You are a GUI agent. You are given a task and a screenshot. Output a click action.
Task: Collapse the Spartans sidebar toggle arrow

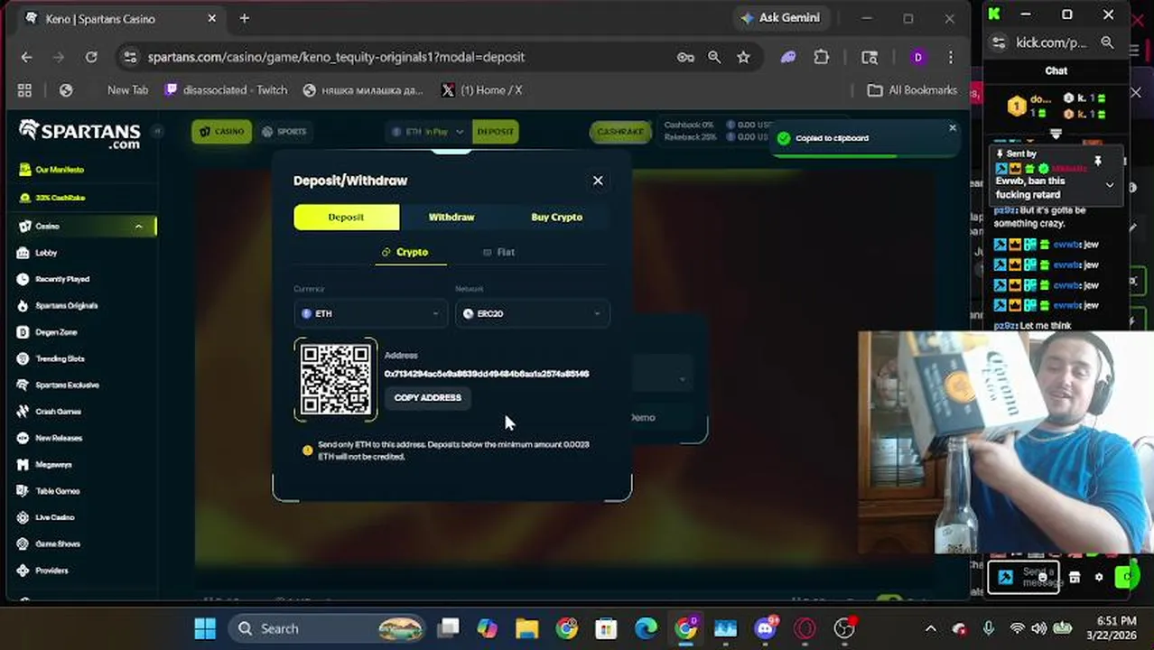tap(156, 132)
